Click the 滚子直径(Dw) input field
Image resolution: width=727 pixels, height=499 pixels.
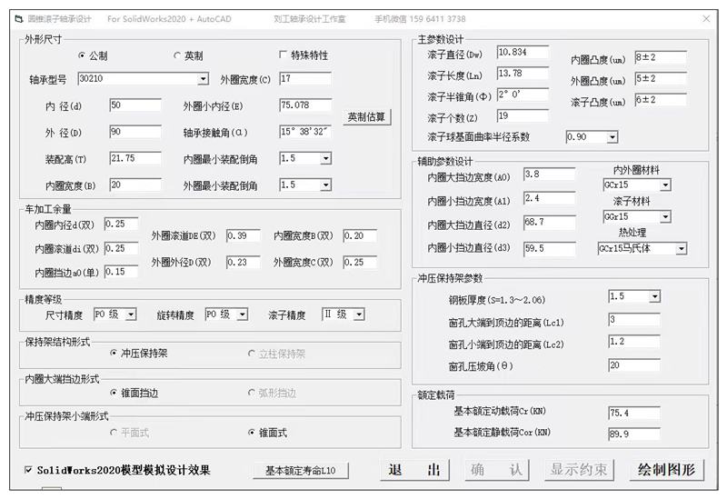[x=523, y=53]
